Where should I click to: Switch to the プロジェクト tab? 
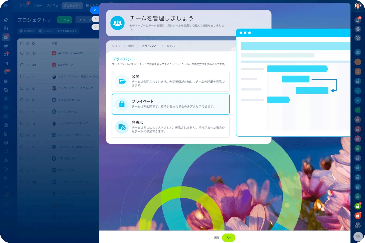(x=72, y=6)
